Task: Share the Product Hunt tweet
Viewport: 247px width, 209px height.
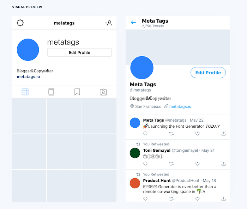Action: 223,199
